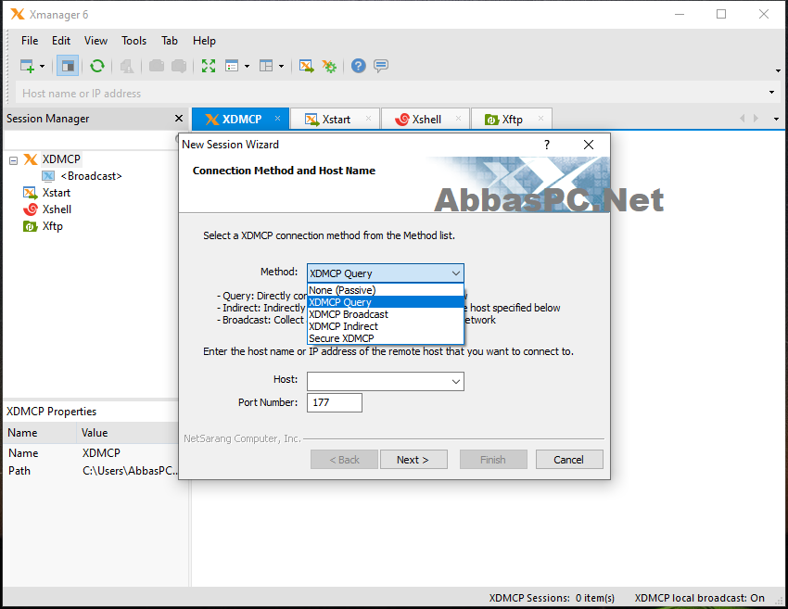Choose Secure XDMCP method option
This screenshot has width=788, height=609.
point(386,338)
